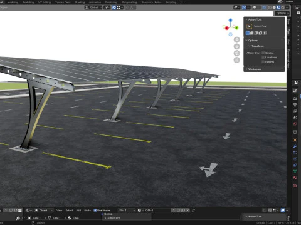Open the pivot point dropdown
The width and height of the screenshot is (301, 225).
[107, 7]
